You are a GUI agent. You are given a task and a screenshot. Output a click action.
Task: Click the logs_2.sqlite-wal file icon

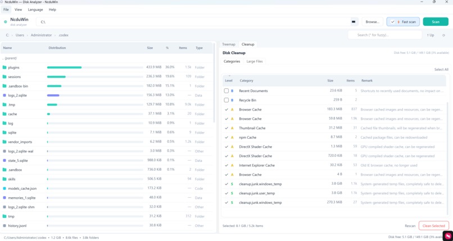[4, 151]
